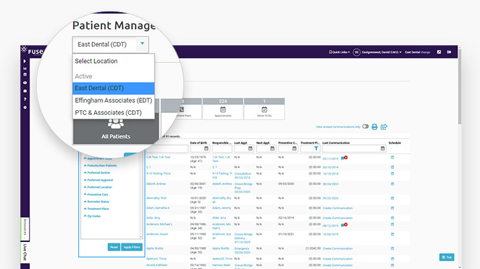Viewport: 480px width, 269px height.
Task: Open the East Dental (CDT) location dropdown arrow
Action: coord(141,45)
